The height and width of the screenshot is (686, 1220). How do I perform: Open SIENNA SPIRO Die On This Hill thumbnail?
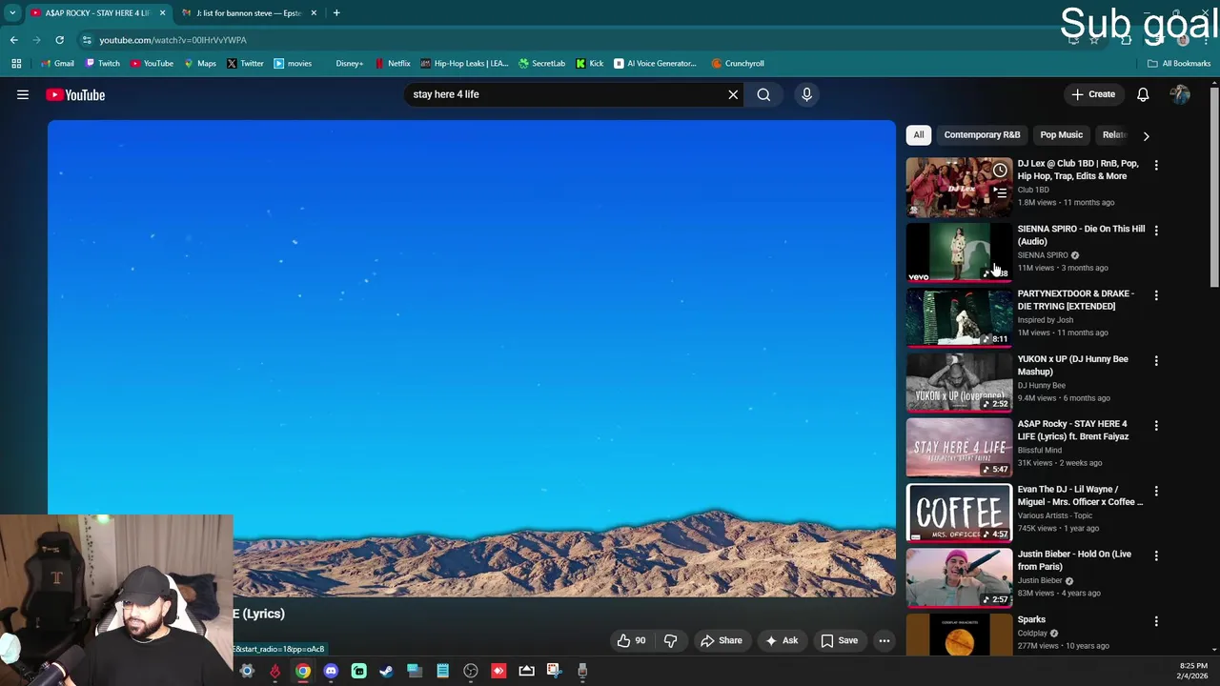[x=959, y=252]
